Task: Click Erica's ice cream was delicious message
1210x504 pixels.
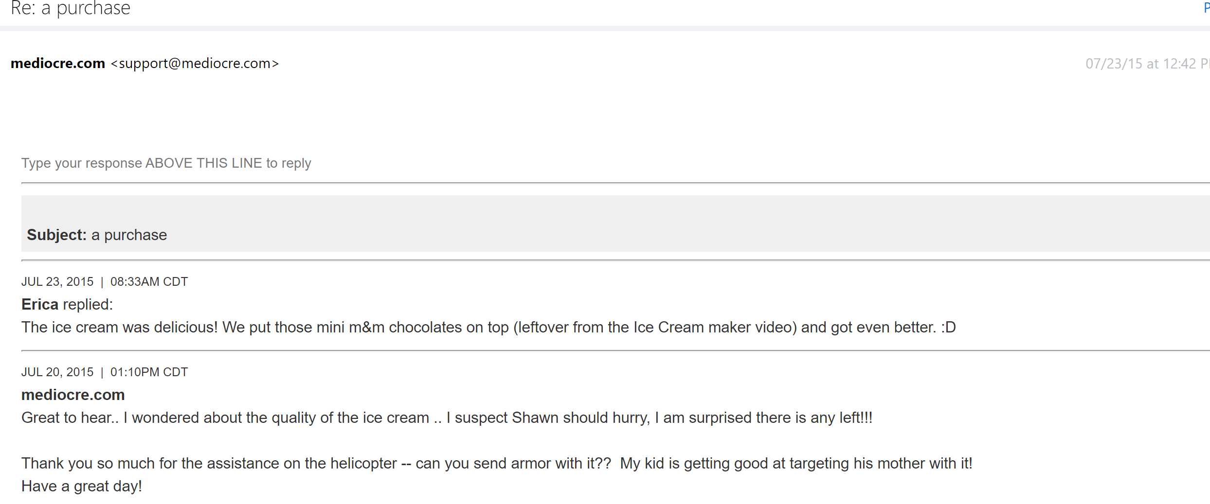Action: 438,327
